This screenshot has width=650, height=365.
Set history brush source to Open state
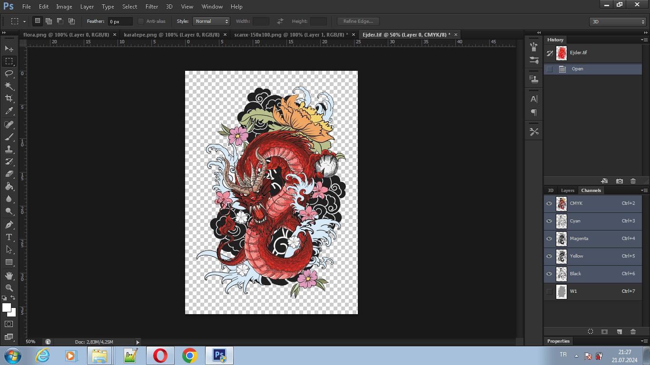coord(550,69)
